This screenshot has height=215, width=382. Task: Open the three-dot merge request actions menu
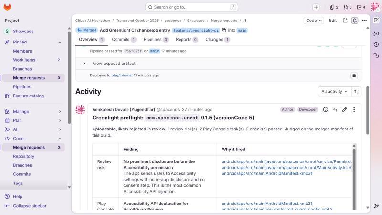pos(364,21)
